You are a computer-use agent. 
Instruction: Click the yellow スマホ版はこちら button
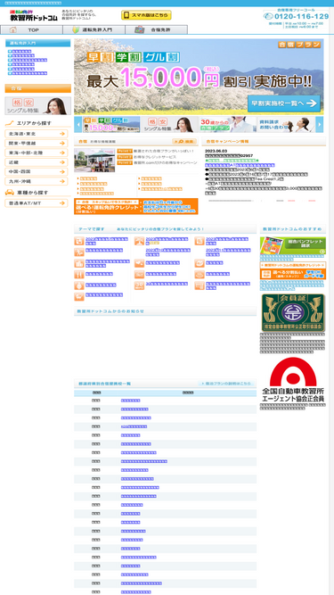tap(146, 15)
